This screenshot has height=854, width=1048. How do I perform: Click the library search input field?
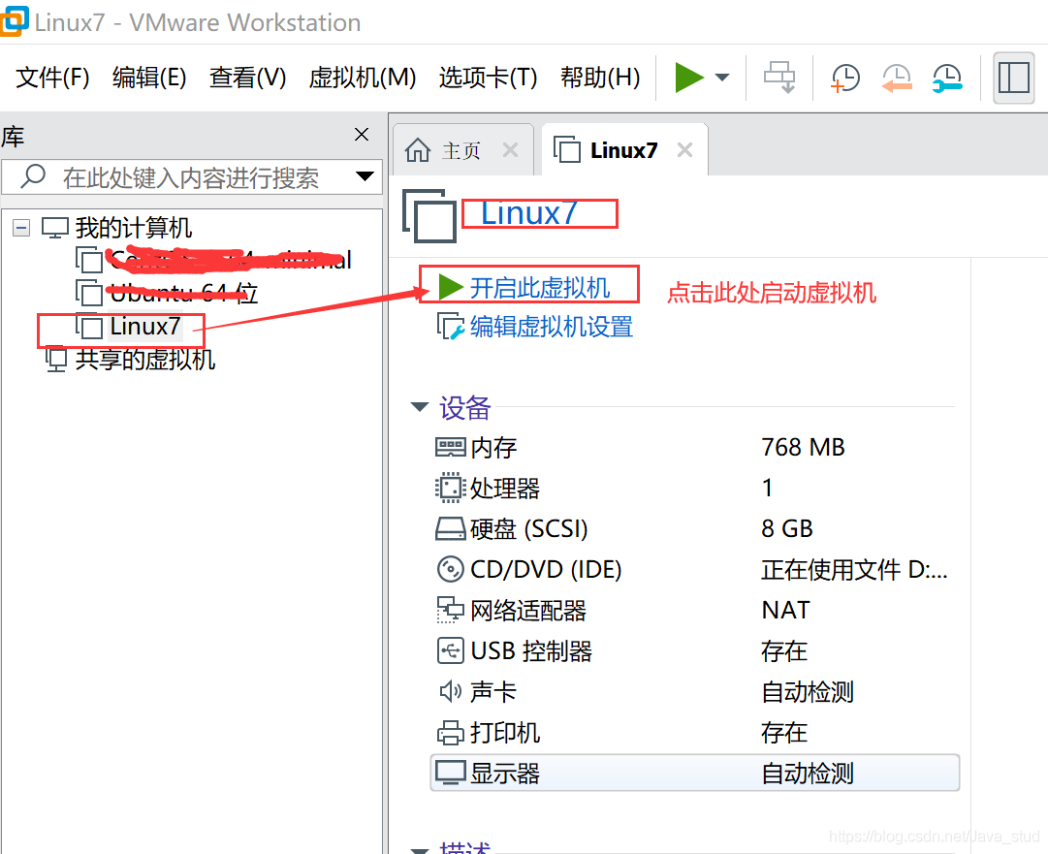point(192,177)
